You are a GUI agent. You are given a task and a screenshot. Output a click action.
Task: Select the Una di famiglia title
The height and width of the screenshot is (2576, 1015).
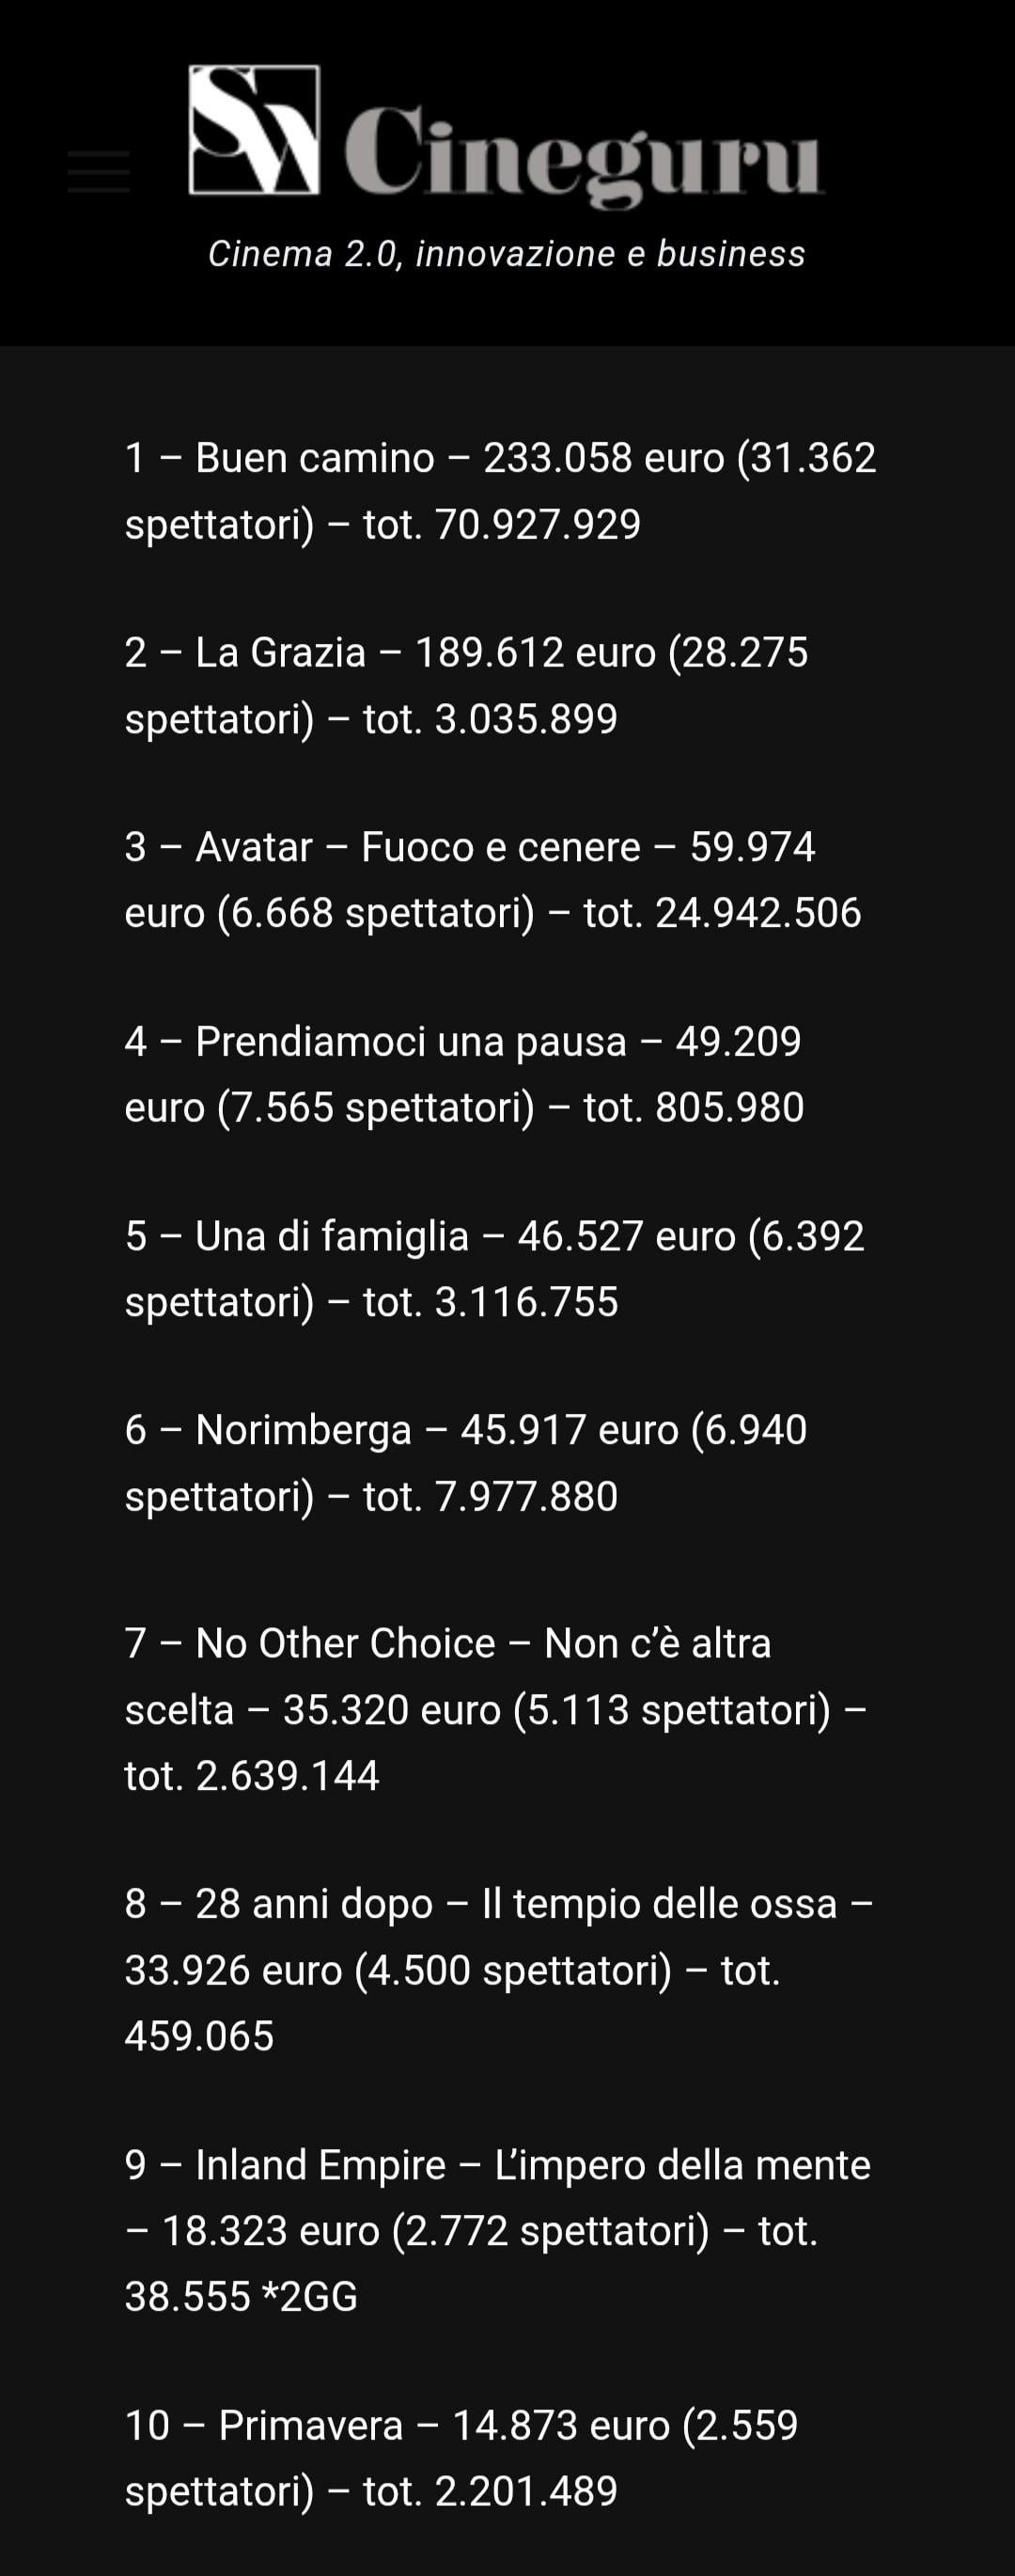(332, 1237)
